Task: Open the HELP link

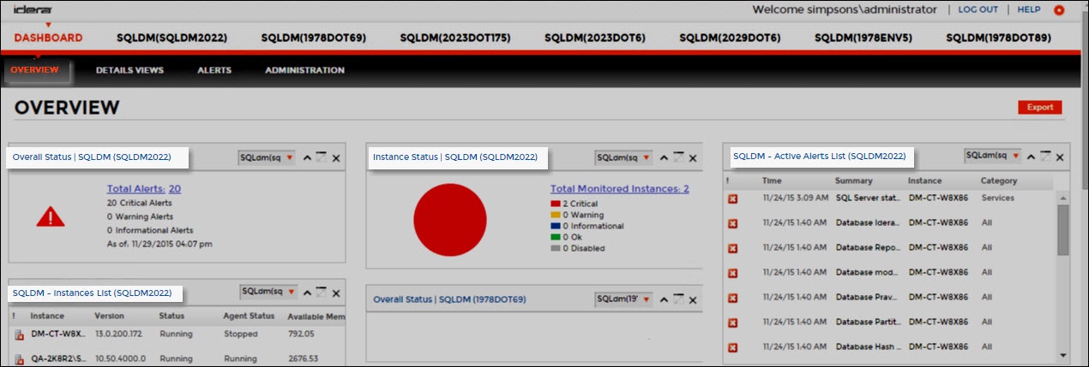Action: coord(1029,9)
